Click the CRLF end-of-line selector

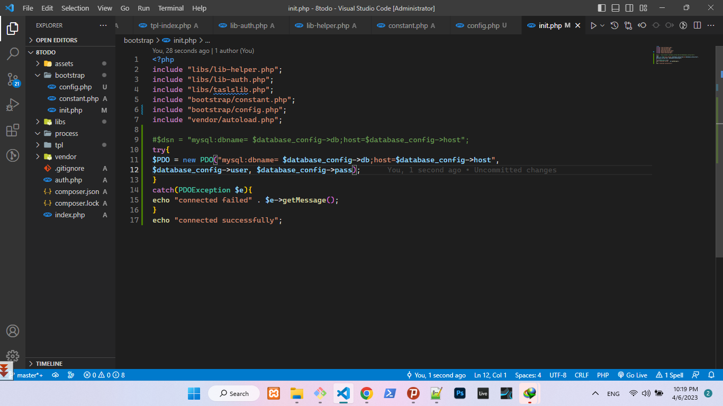[x=582, y=375]
